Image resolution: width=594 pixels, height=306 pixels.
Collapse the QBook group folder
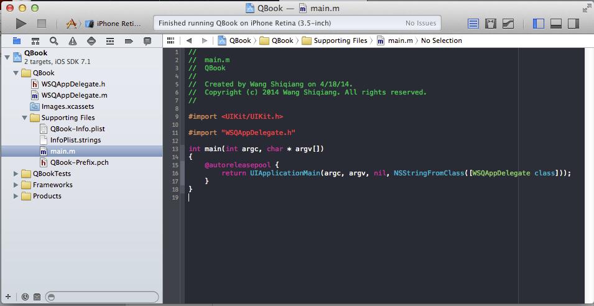[x=16, y=73]
